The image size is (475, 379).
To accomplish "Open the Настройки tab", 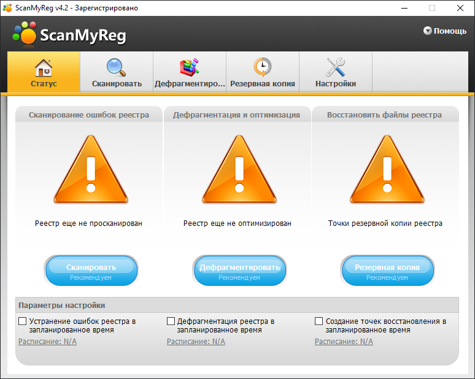I will click(x=336, y=83).
